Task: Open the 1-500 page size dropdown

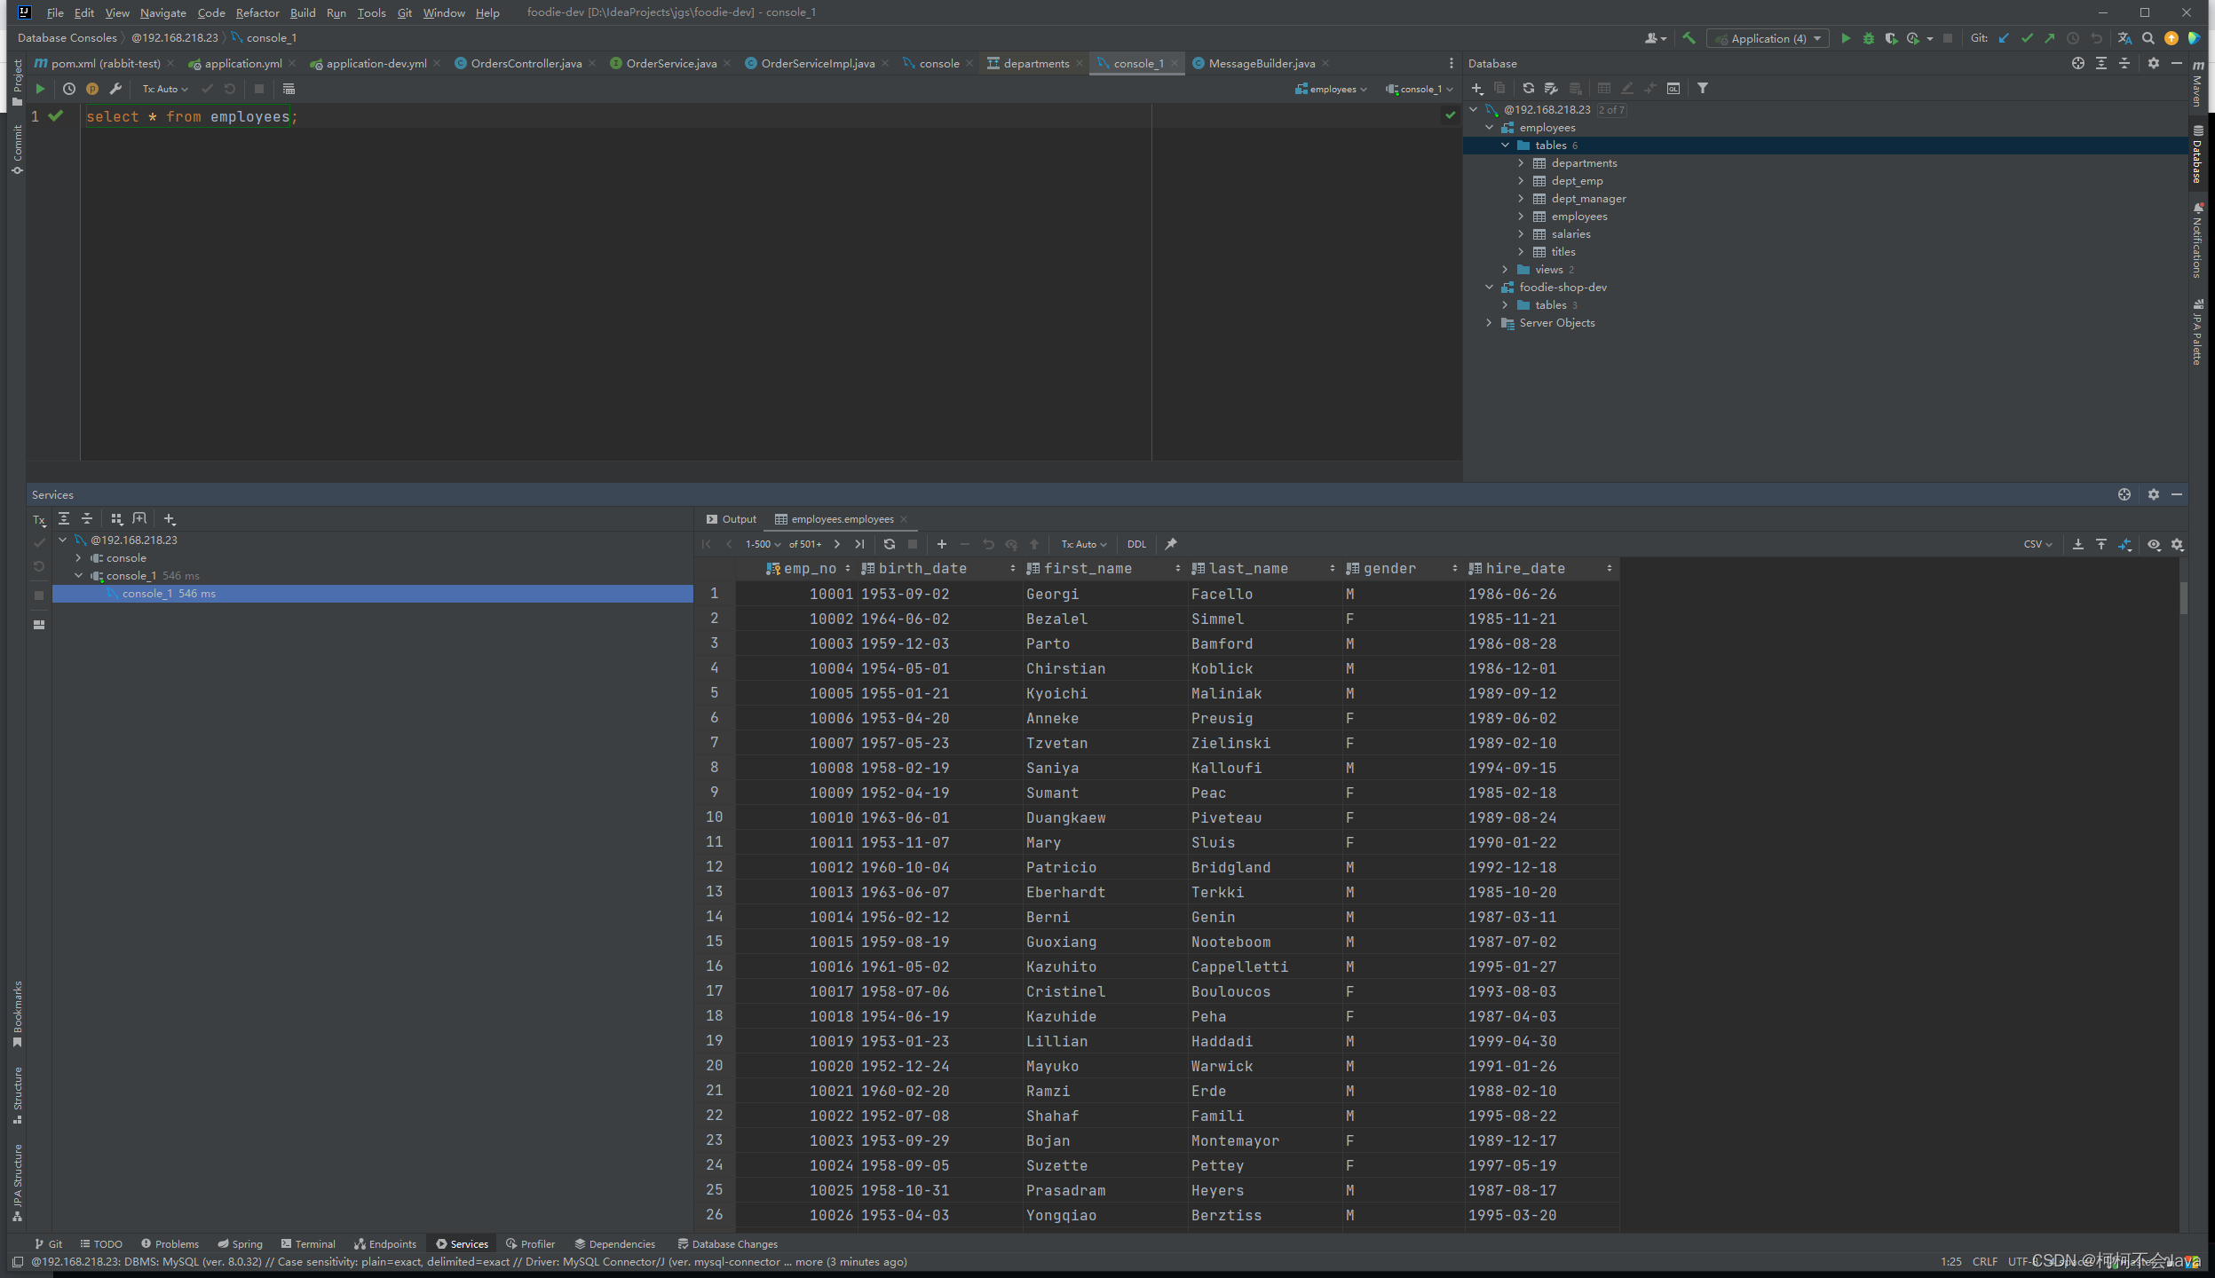Action: 763,544
